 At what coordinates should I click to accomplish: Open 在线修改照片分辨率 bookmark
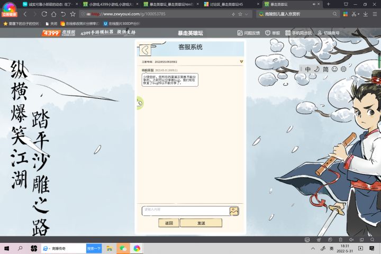tap(80, 24)
